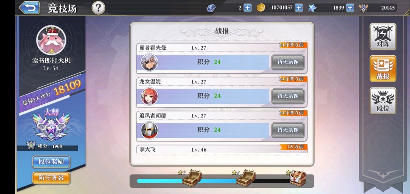Screen dimensions: 410x194
Task: Add more gold coins with plus button
Action: (x=299, y=8)
